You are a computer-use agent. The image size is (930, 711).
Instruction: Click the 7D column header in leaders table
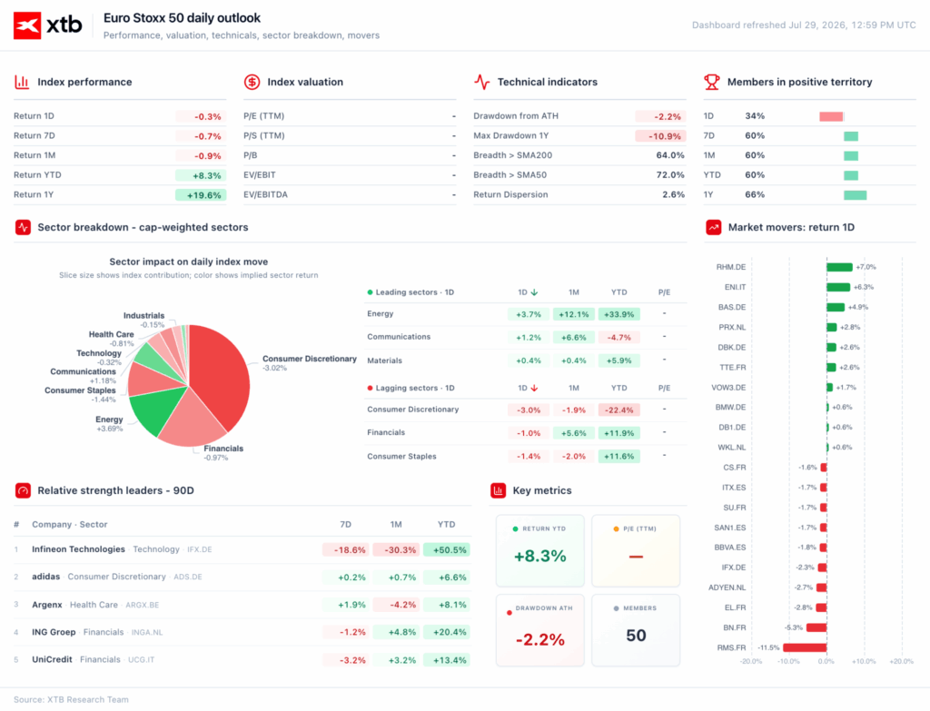coord(346,524)
